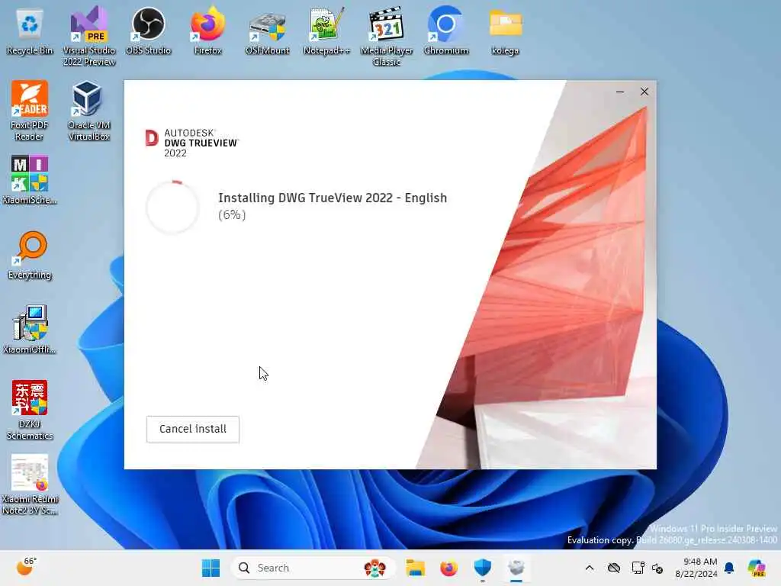Select the Notepad++ desktop shortcut

tap(326, 31)
